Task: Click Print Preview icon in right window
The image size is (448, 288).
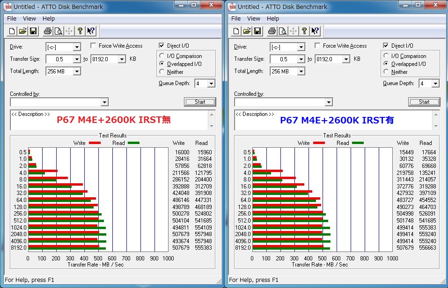Action: 283,31
